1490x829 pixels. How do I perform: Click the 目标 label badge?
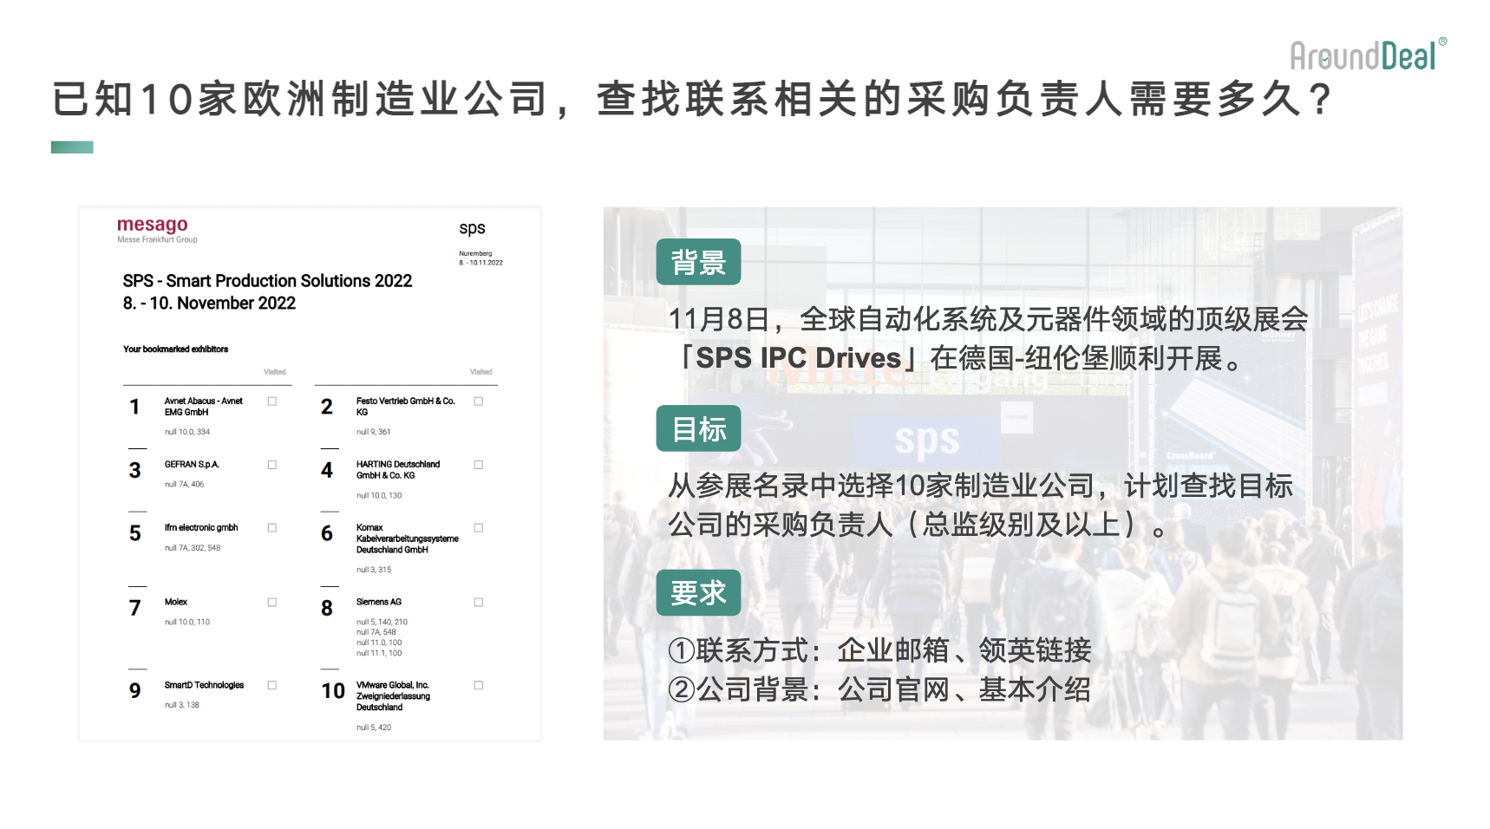click(x=698, y=428)
